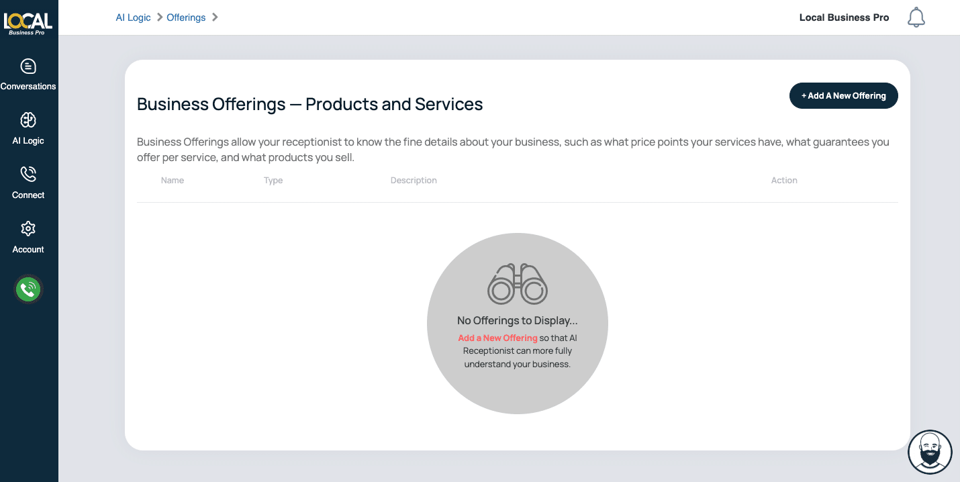Sort by the Name column header
The width and height of the screenshot is (960, 482).
click(173, 181)
